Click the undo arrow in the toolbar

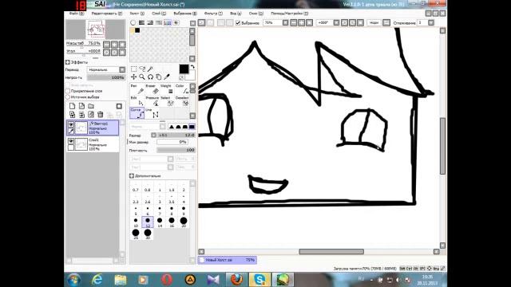point(202,23)
